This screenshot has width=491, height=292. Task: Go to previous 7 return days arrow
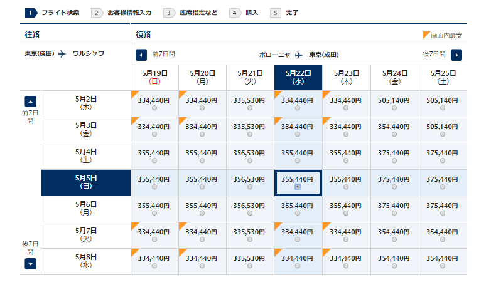click(x=141, y=55)
